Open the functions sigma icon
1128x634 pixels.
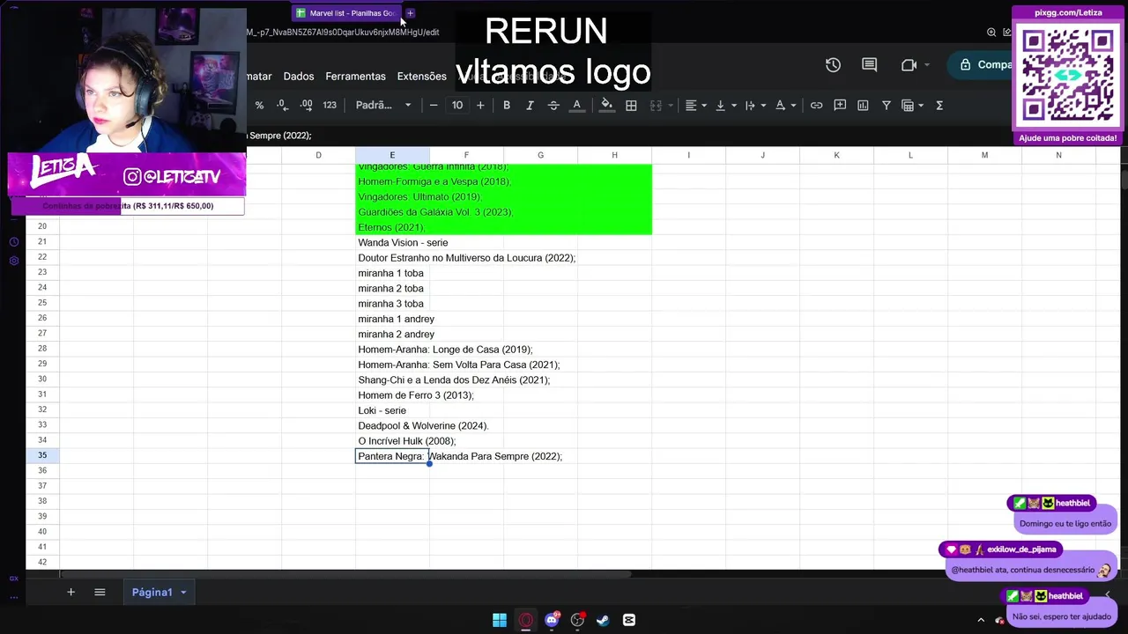[939, 105]
